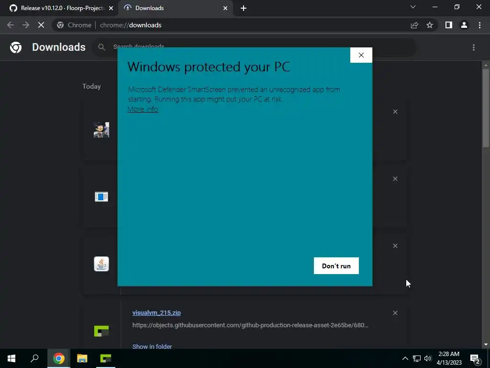Show hidden system tray icons
The width and height of the screenshot is (490, 368).
coord(405,358)
